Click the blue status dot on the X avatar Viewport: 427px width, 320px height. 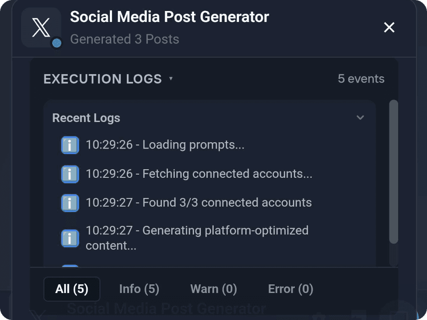tap(56, 44)
